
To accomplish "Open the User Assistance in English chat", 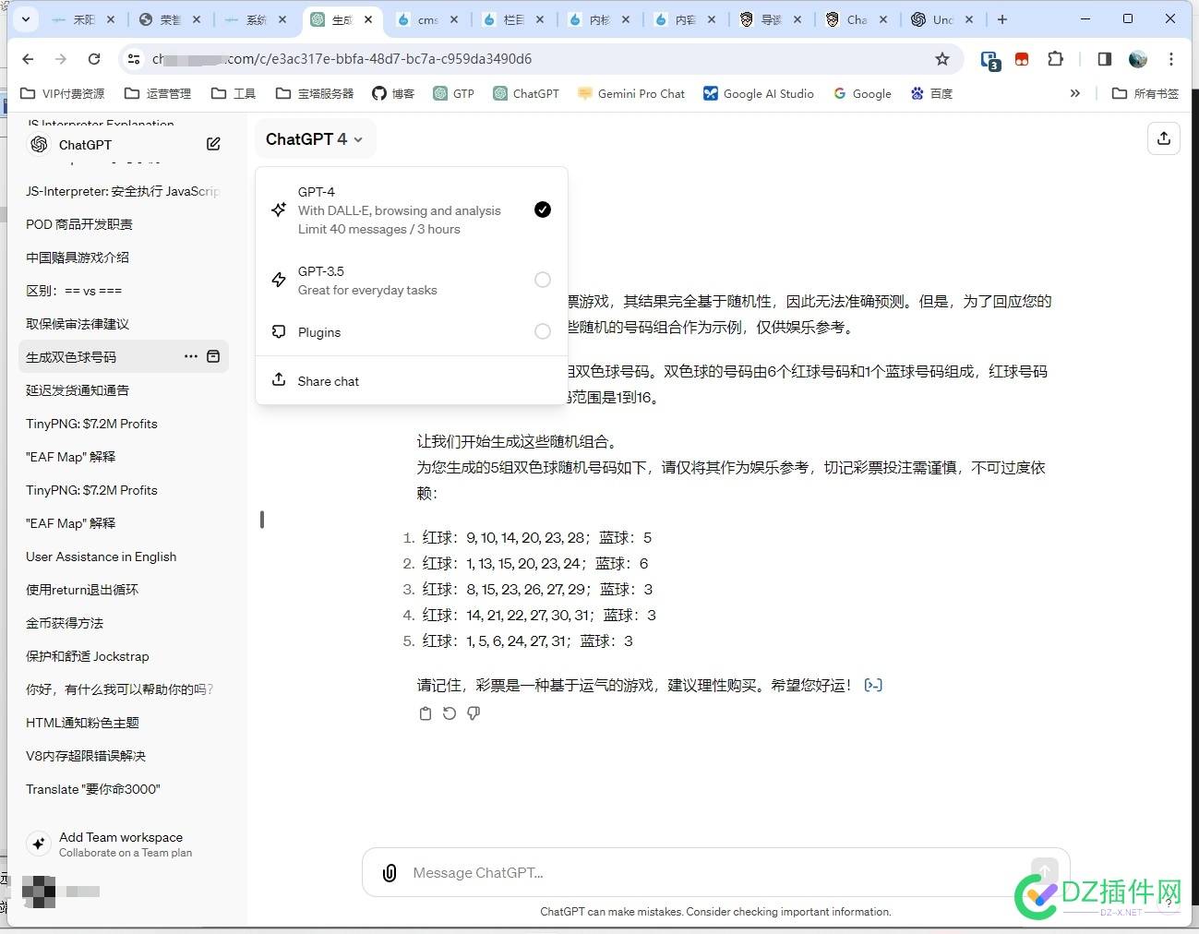I will pos(124,557).
